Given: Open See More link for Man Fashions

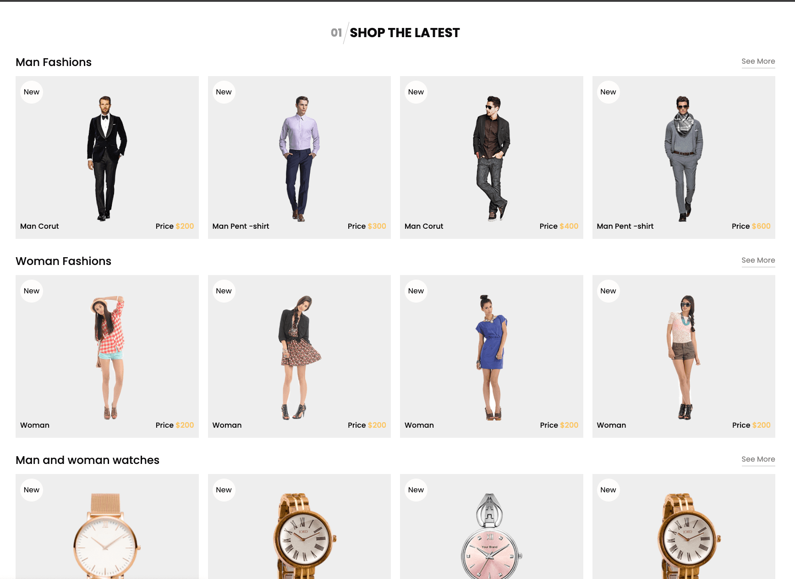Looking at the screenshot, I should (x=758, y=61).
